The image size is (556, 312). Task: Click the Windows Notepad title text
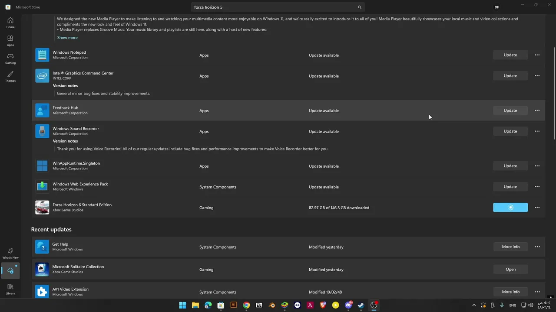tap(69, 52)
